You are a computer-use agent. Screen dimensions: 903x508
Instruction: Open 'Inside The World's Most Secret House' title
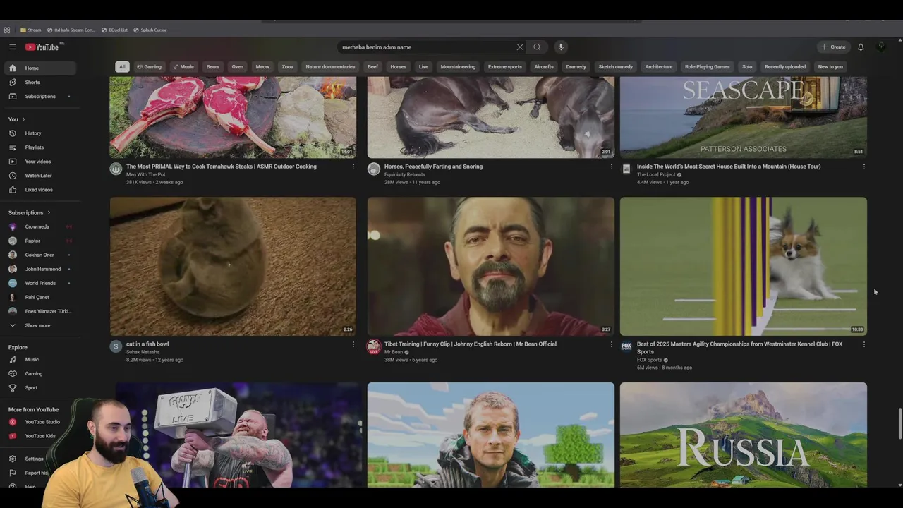coord(729,167)
